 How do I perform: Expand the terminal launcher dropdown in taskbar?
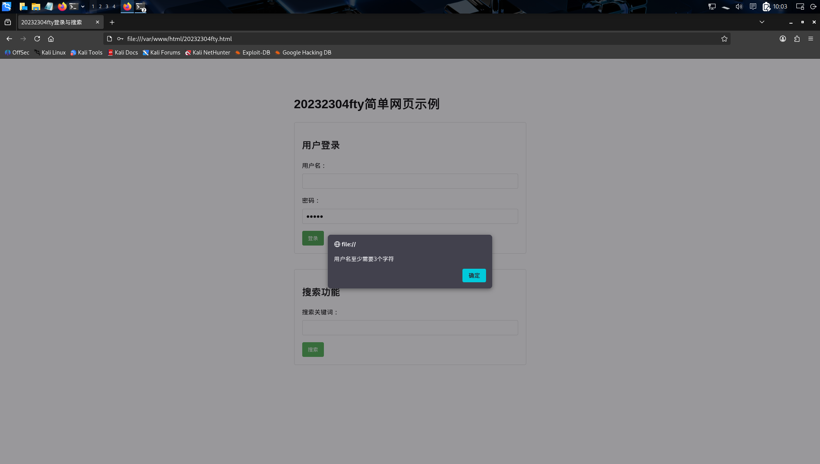point(82,7)
